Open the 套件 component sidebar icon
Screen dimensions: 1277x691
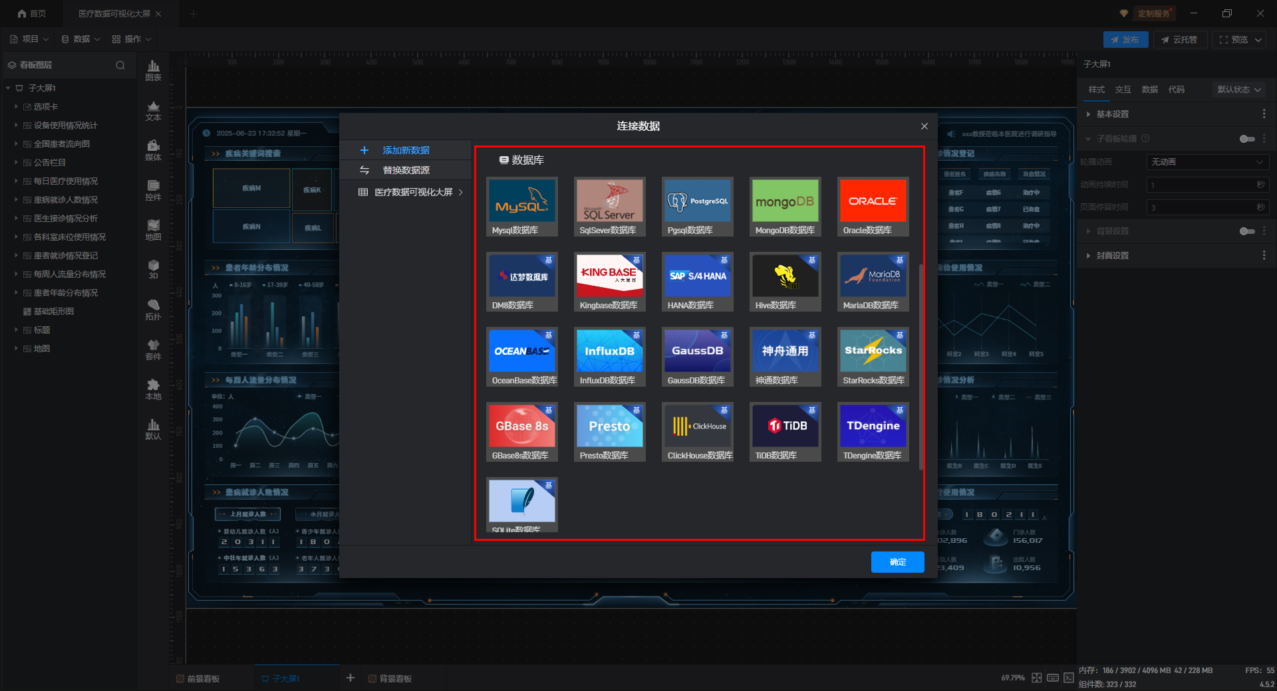[x=153, y=349]
